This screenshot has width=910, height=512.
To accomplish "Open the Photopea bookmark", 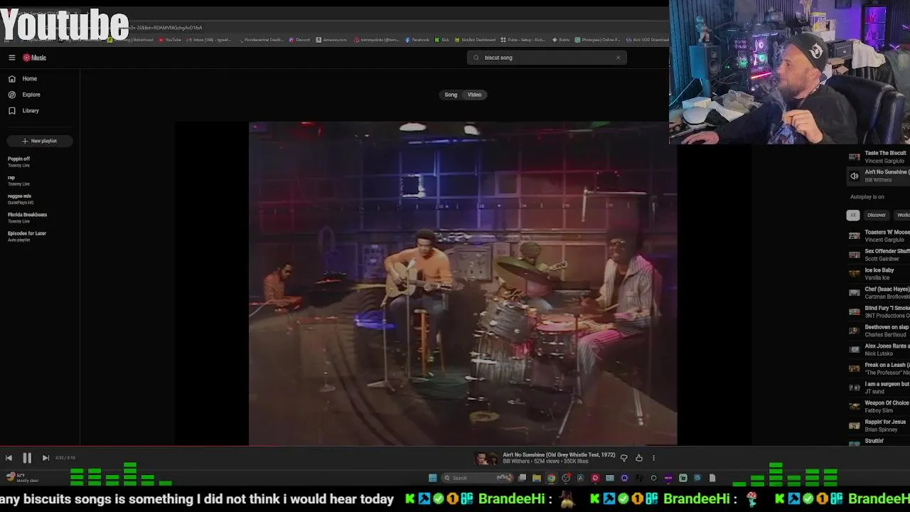I will click(597, 40).
